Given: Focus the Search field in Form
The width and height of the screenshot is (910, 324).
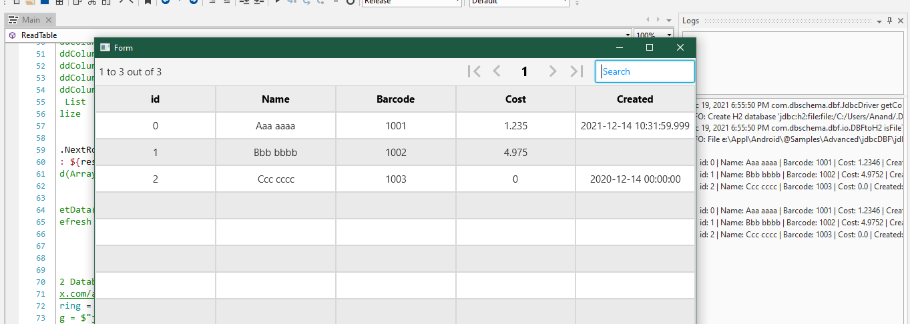Looking at the screenshot, I should click(x=645, y=71).
